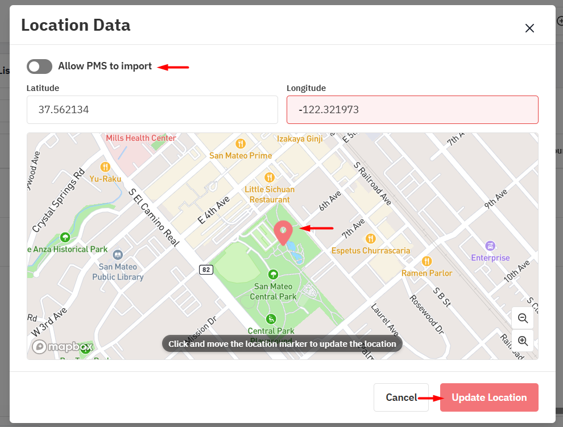Click the Cancel button
This screenshot has width=563, height=427.
(x=401, y=397)
